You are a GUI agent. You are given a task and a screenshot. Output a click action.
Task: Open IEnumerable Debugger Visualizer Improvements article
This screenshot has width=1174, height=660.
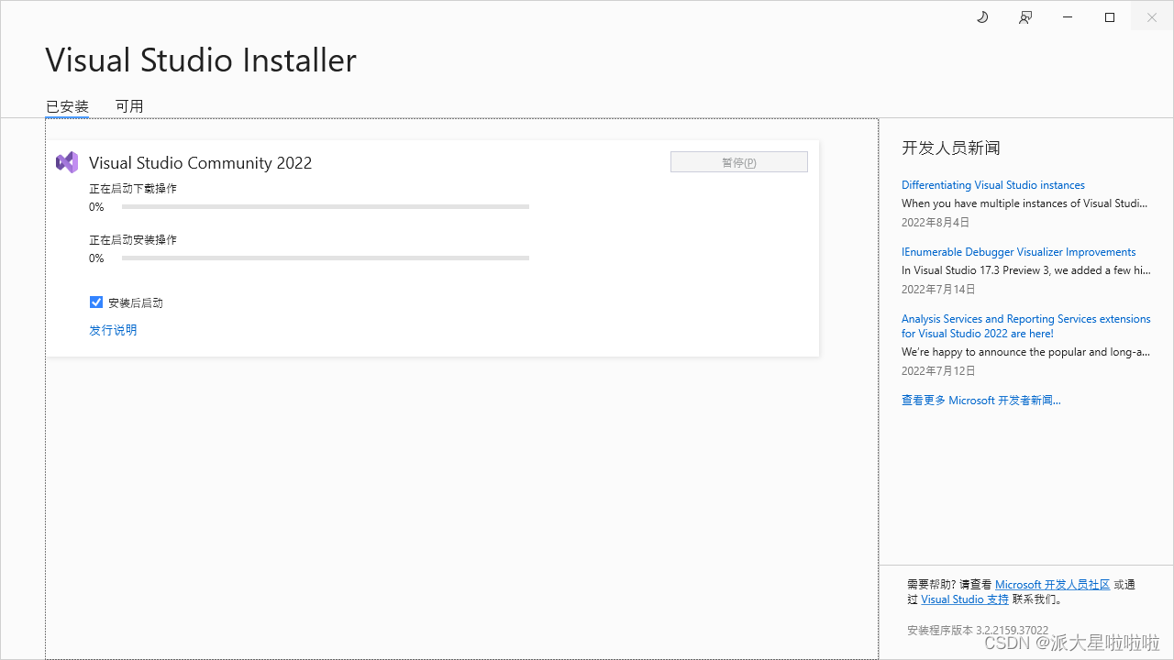point(1019,252)
